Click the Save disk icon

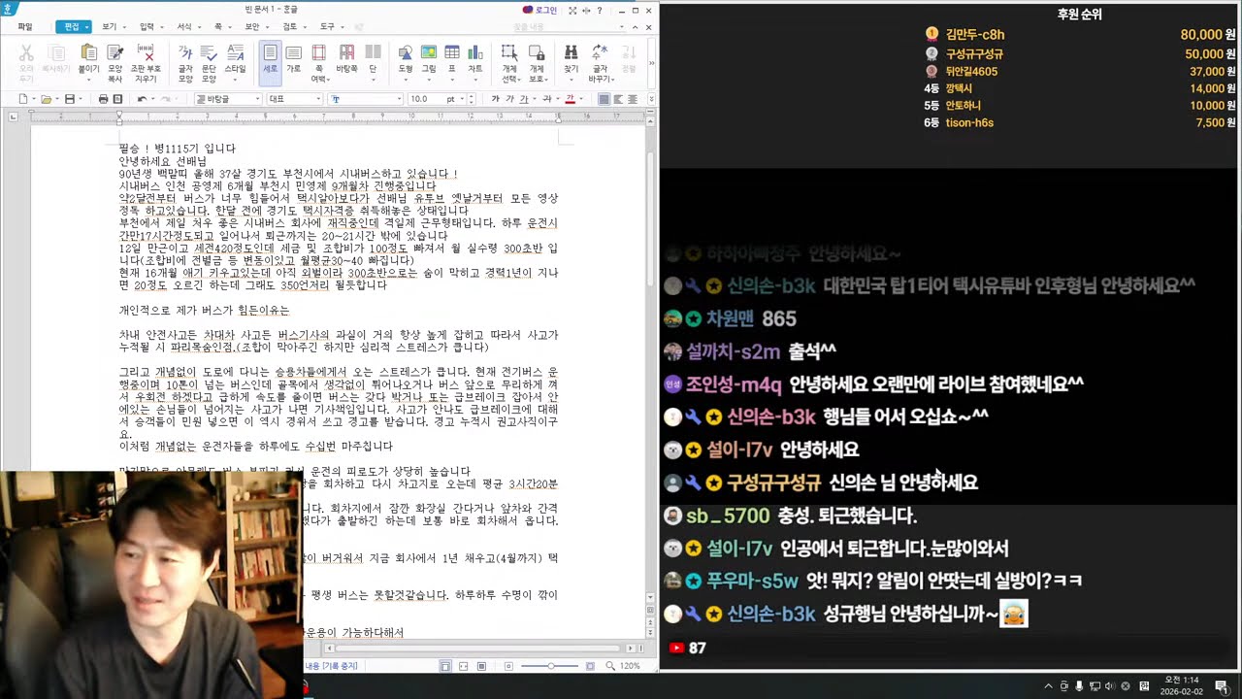click(69, 99)
